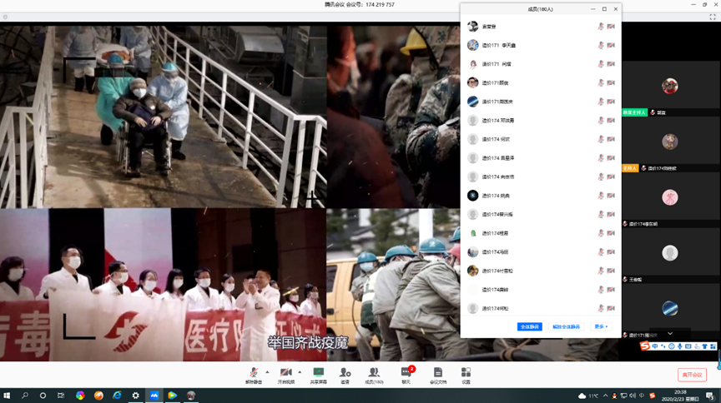Toggle camera for member 造价174冯丽
The image size is (721, 403).
click(x=611, y=252)
